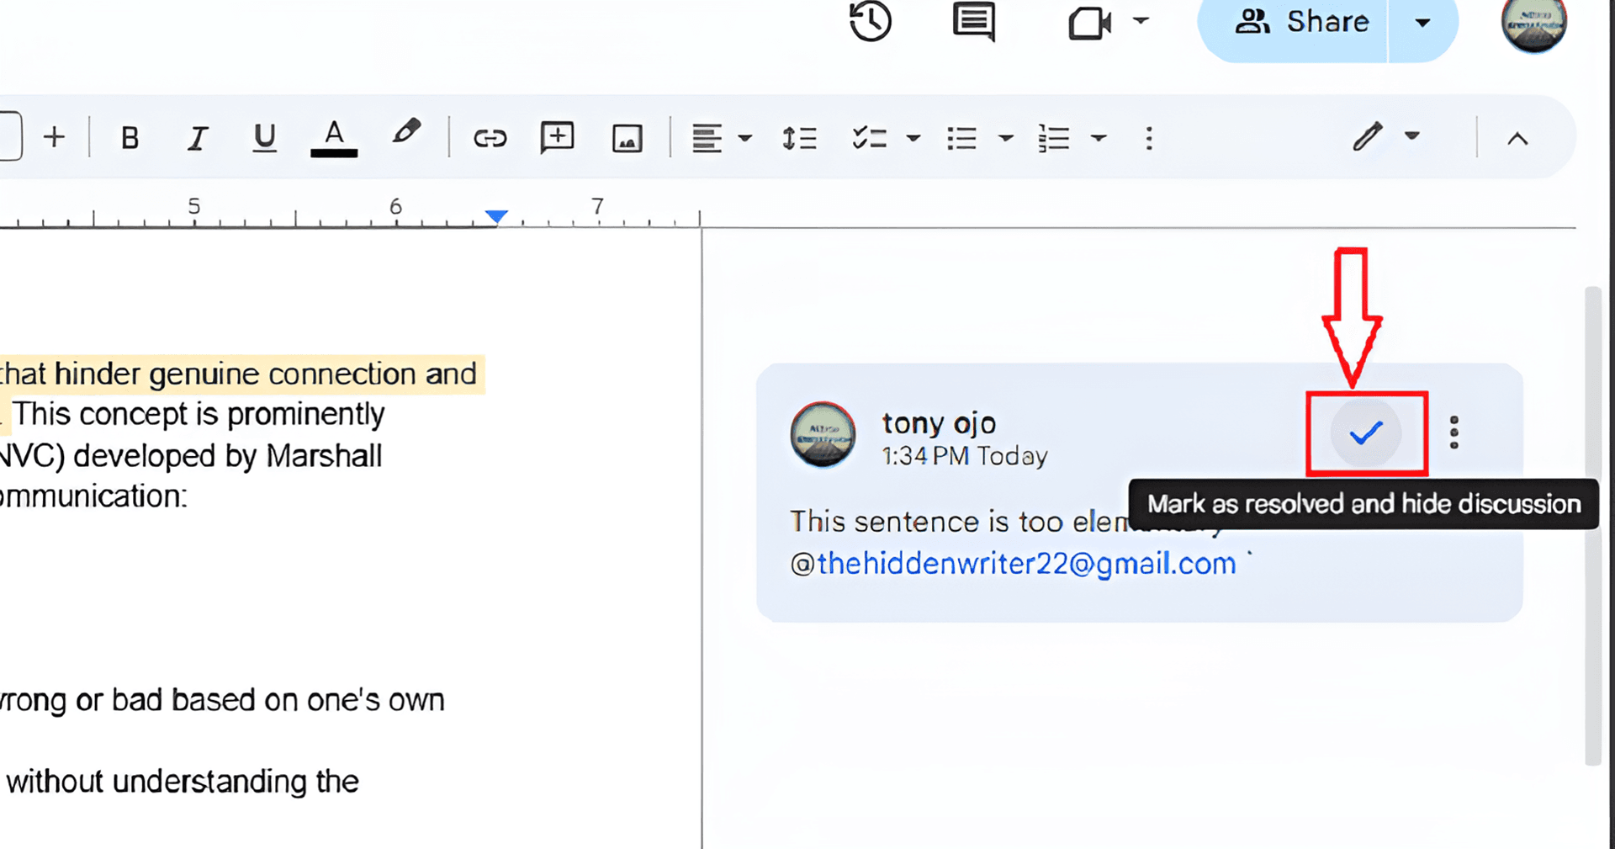Insert image icon in toolbar
Image resolution: width=1615 pixels, height=849 pixels.
(627, 138)
